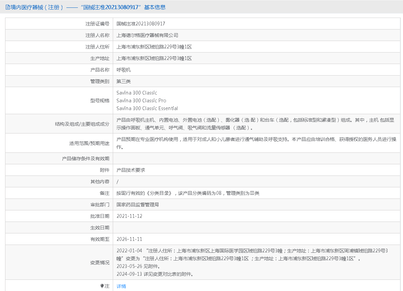Click the 第三类 management category value

point(124,81)
